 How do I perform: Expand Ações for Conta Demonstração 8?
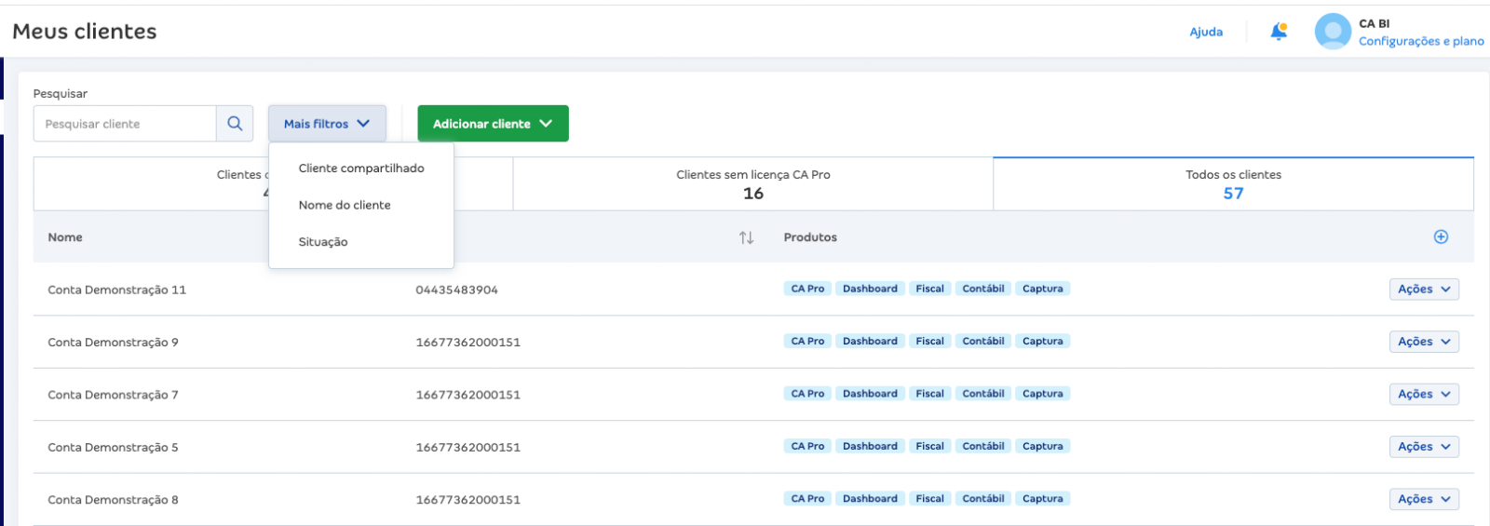pyautogui.click(x=1423, y=499)
